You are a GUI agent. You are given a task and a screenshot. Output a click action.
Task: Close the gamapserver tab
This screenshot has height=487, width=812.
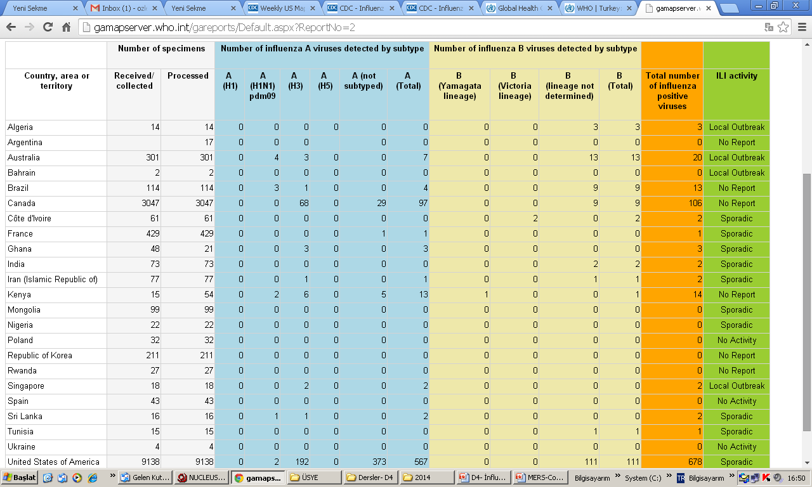[709, 8]
